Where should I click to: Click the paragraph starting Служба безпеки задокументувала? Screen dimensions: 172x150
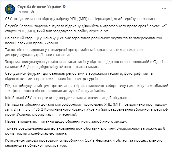tap(86, 29)
